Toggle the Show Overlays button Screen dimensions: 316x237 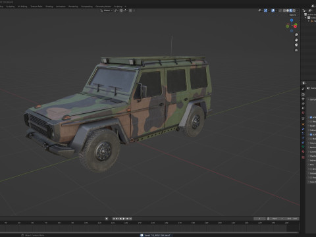click(273, 11)
